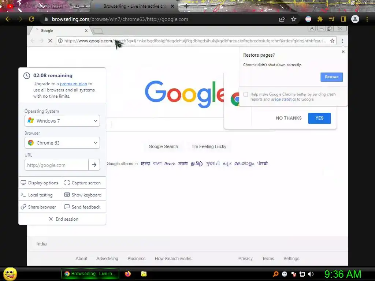Open How Search works link
Viewport: 375px width, 281px height.
pos(173,259)
